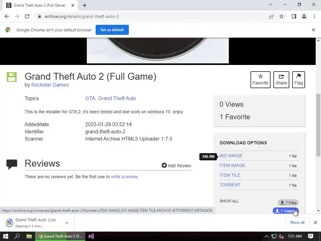The width and height of the screenshot is (321, 241).
Task: Open the network status tray icon
Action: (274, 236)
